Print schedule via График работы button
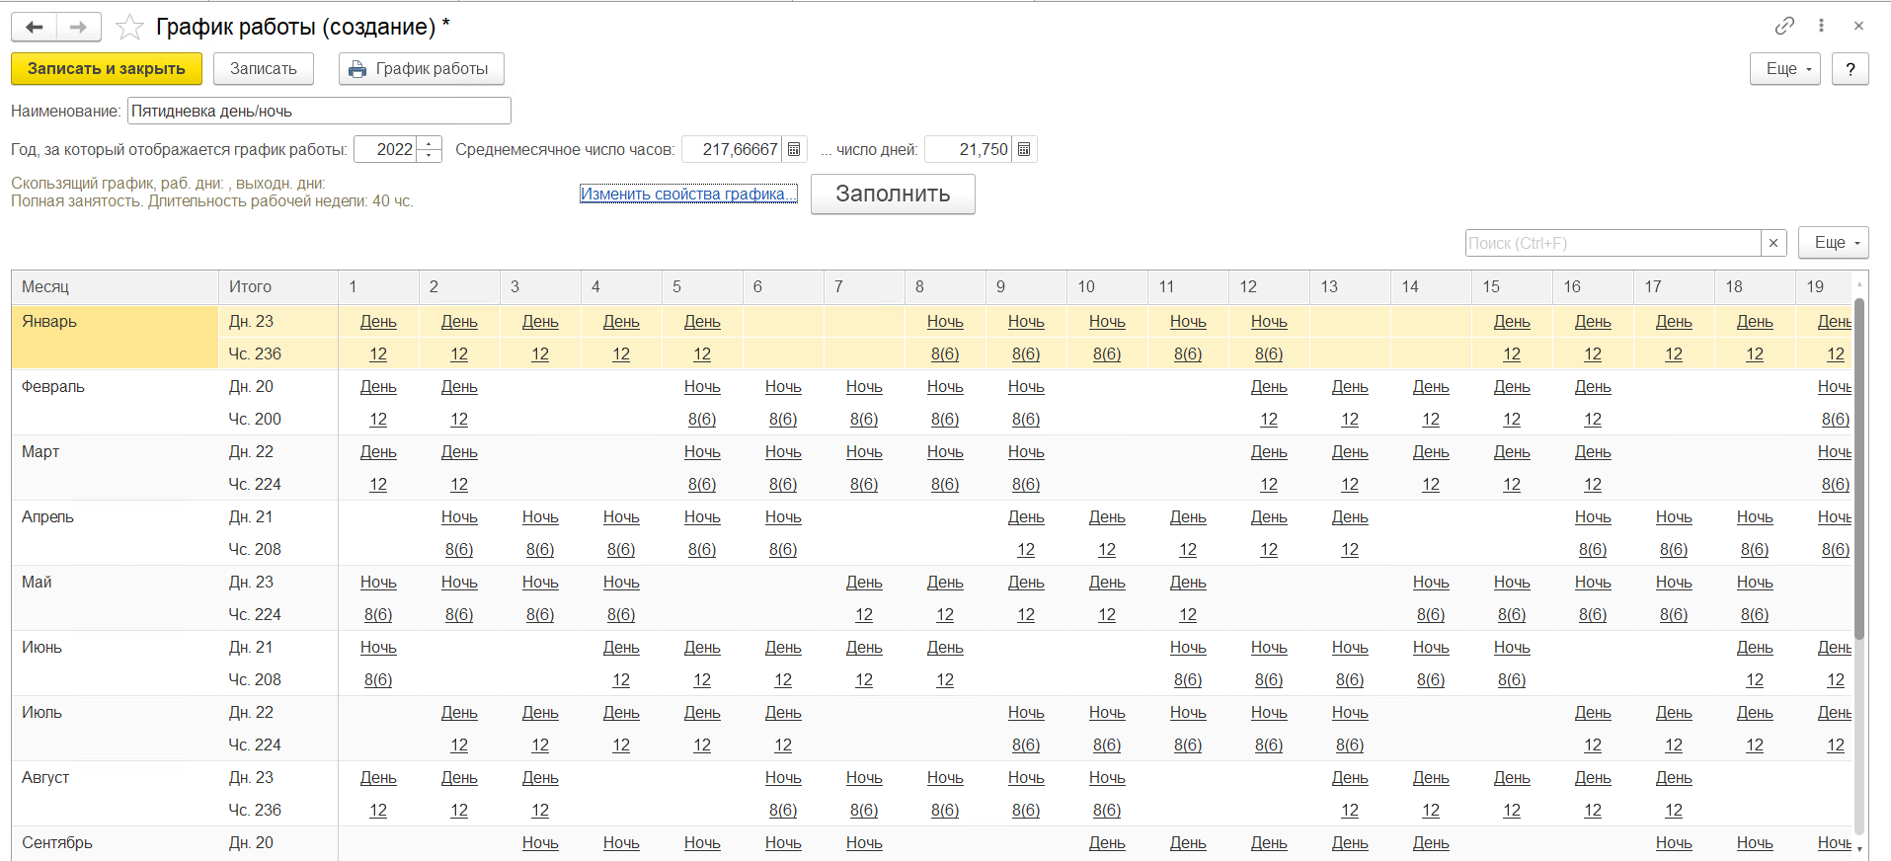 [421, 69]
